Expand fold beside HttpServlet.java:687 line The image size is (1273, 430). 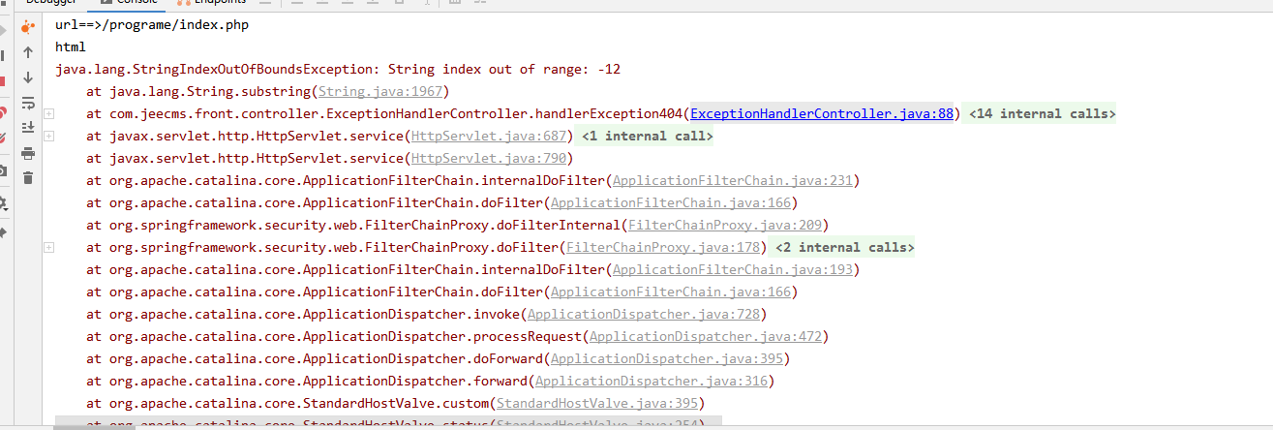click(48, 137)
